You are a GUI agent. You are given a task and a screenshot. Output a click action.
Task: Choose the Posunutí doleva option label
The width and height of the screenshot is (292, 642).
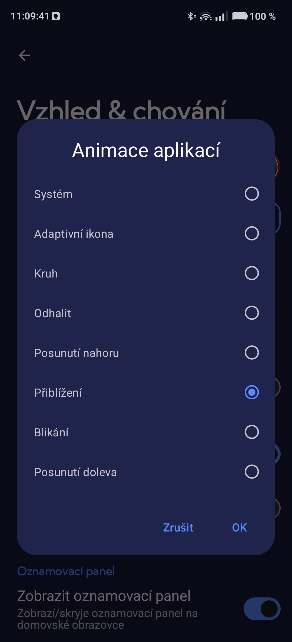tap(75, 472)
